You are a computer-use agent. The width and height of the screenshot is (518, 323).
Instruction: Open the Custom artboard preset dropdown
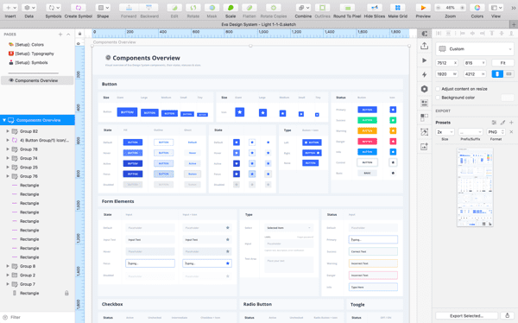tap(475, 49)
